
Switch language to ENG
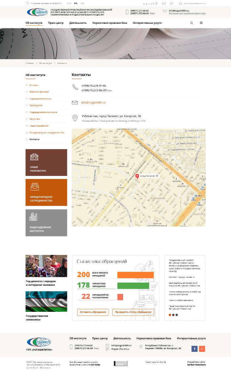pyautogui.click(x=82, y=3)
